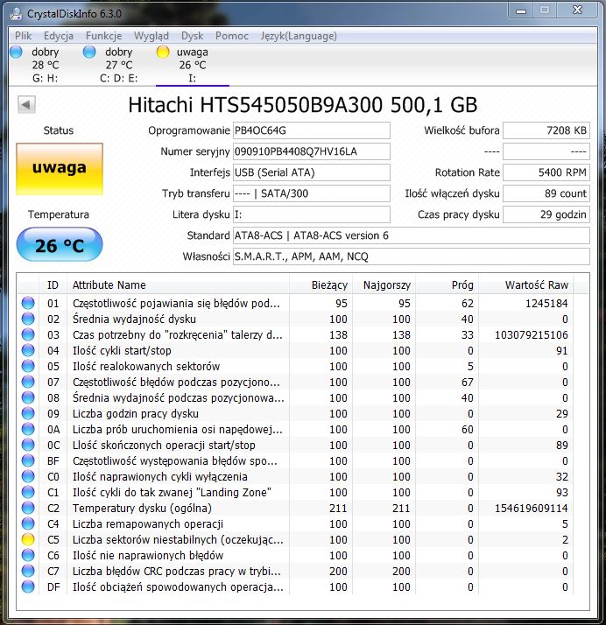The width and height of the screenshot is (606, 625).
Task: Click blue status dot for attribute C4
Action: click(x=28, y=523)
